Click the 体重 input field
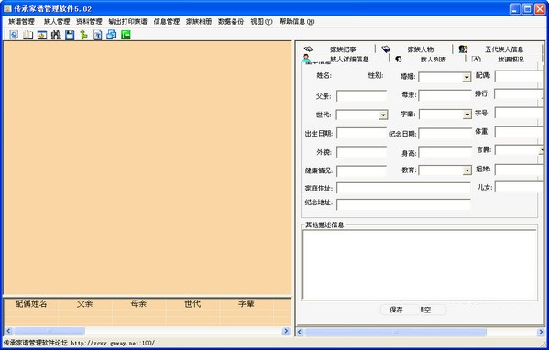 pyautogui.click(x=519, y=132)
